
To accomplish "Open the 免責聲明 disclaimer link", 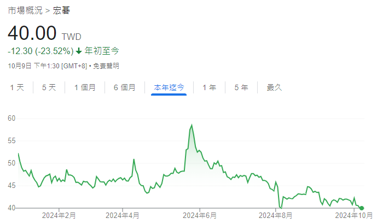I will click(x=106, y=66).
